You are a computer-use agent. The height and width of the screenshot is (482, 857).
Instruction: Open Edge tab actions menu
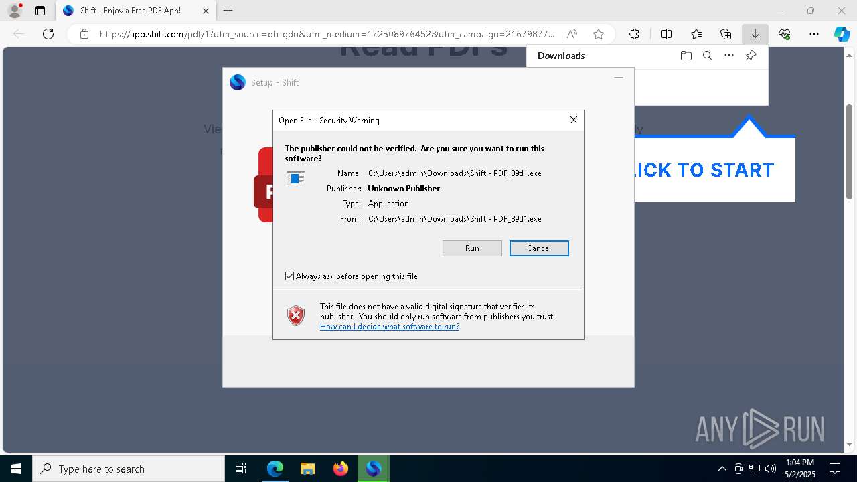pyautogui.click(x=40, y=11)
